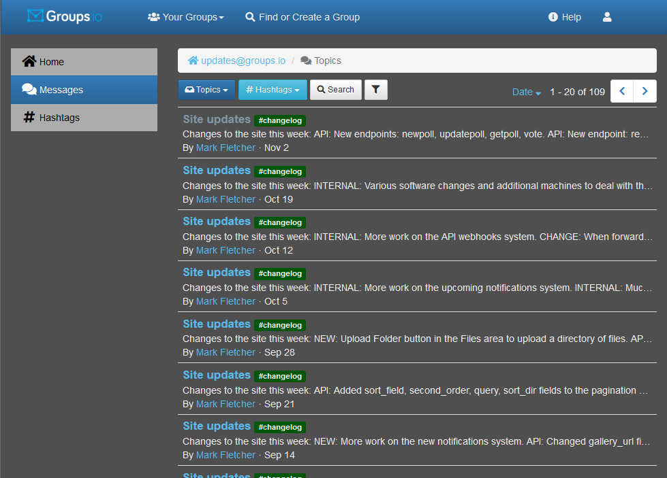Click #changelog tag on Sep 14 topic
667x478 pixels.
280,427
